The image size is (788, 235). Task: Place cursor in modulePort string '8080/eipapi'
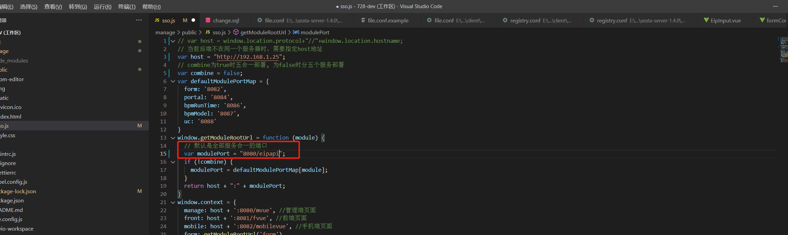point(261,154)
